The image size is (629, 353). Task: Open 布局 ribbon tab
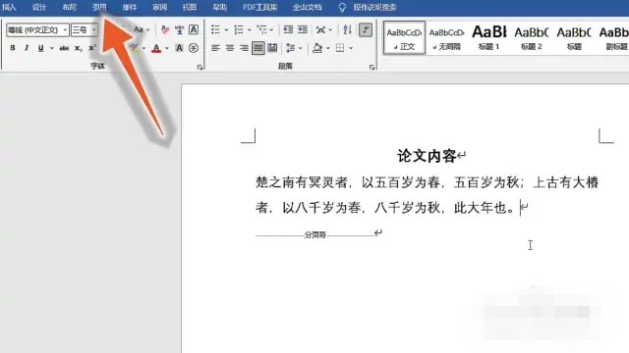(x=69, y=7)
